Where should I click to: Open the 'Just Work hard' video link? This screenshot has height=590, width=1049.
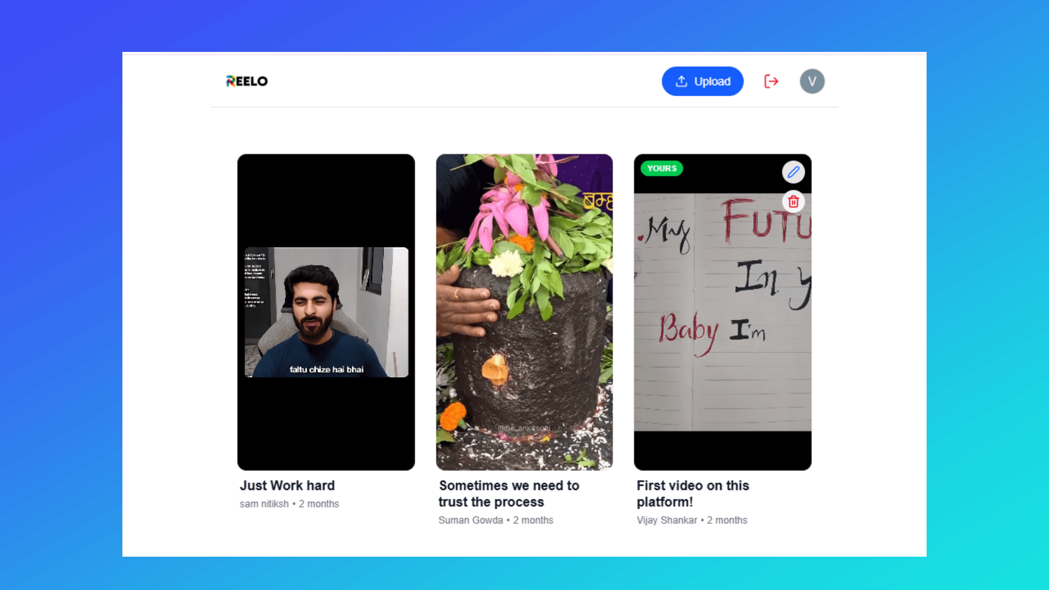click(287, 485)
